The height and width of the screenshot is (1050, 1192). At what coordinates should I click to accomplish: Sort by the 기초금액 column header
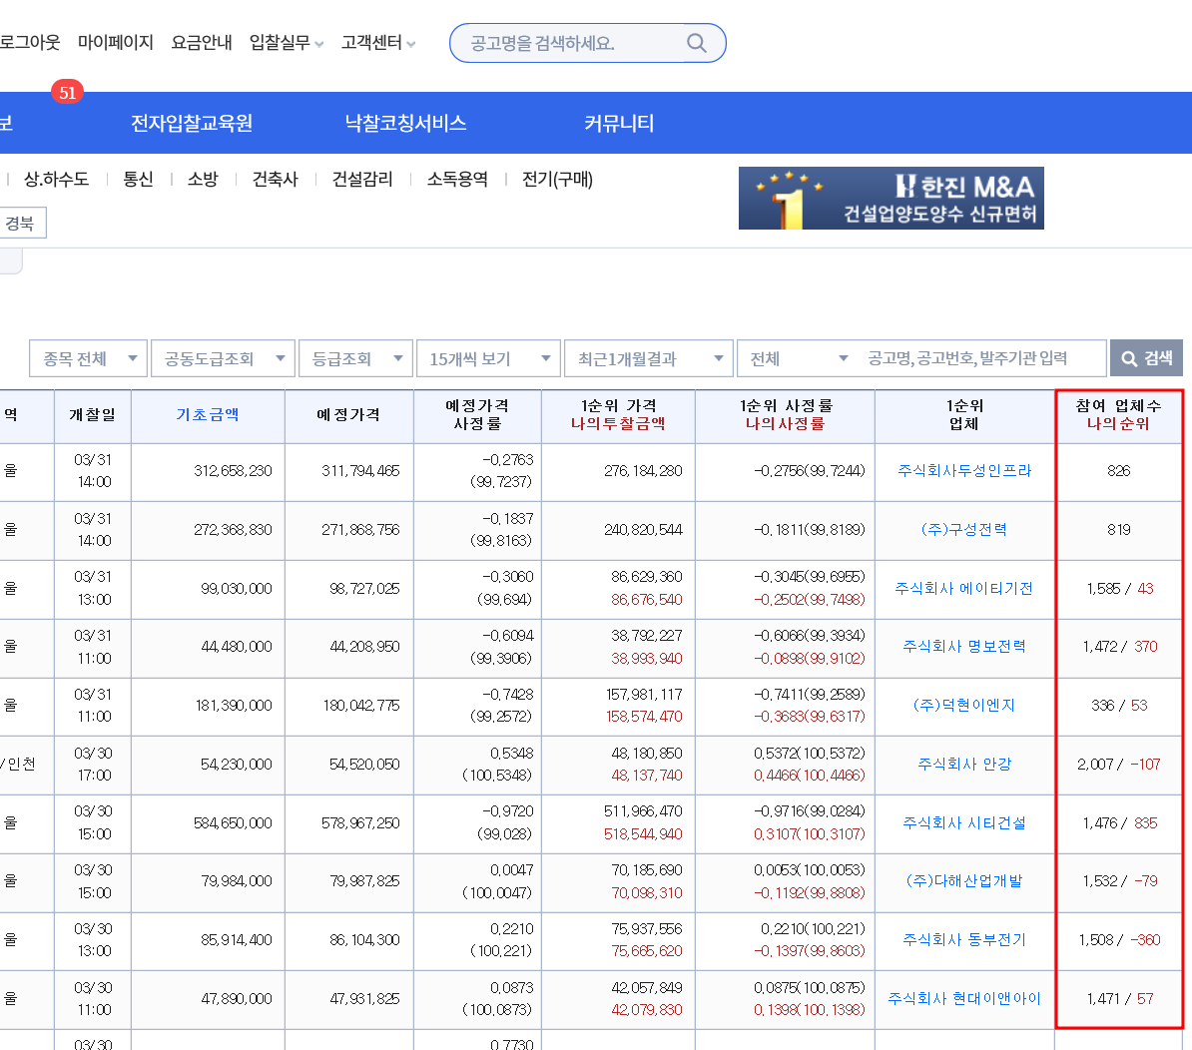tap(208, 415)
